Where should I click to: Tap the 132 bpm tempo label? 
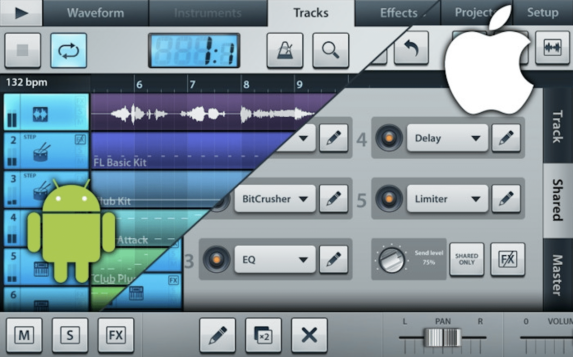point(27,83)
